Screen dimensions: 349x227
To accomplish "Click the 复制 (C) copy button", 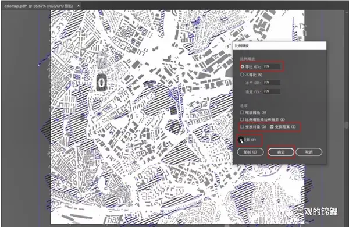I will click(x=250, y=152).
